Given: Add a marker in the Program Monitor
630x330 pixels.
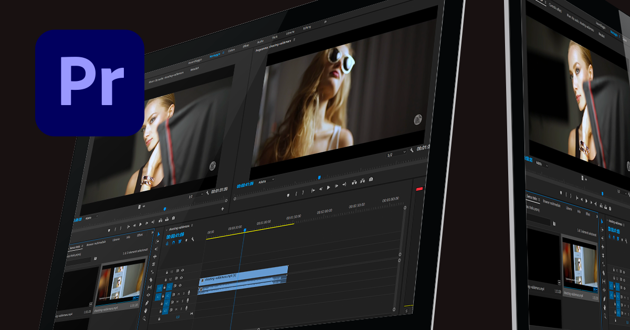Looking at the screenshot, I should (x=288, y=195).
